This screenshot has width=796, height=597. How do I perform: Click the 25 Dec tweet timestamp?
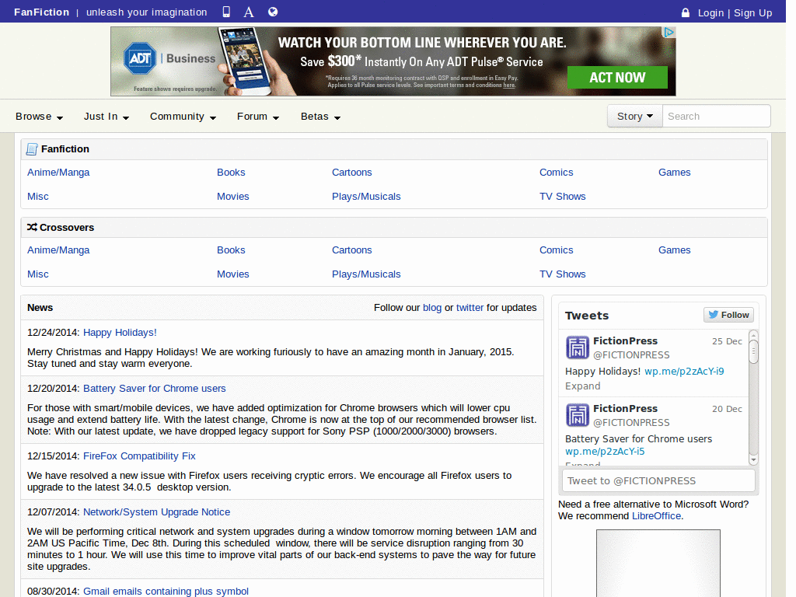pos(727,341)
